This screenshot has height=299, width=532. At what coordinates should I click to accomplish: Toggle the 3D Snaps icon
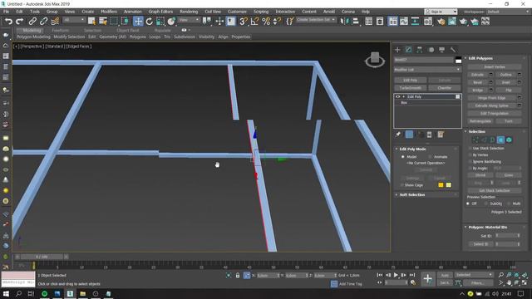[244, 22]
